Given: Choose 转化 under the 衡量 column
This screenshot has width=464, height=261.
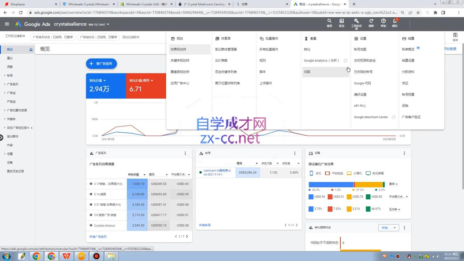Looking at the screenshot, I should click(307, 49).
